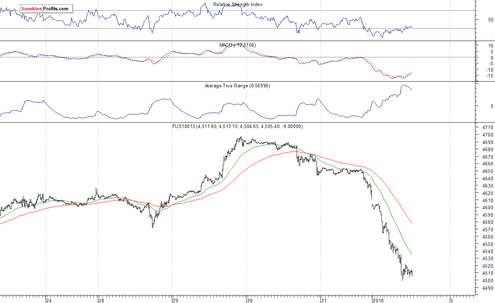Screen dimensions: 495x303
Task: Click the 4630 price axis label
Action: coord(488,186)
